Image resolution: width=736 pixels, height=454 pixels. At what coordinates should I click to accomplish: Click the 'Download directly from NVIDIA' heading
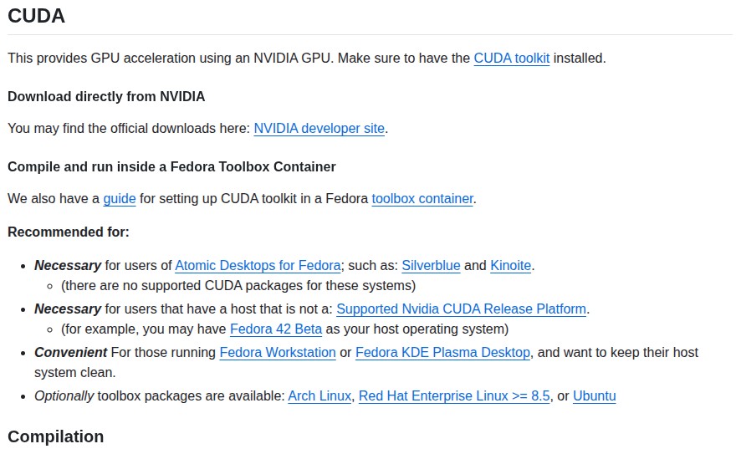pyautogui.click(x=106, y=97)
